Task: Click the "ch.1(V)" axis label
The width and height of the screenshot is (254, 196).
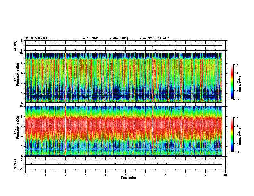Action: [x=15, y=45]
